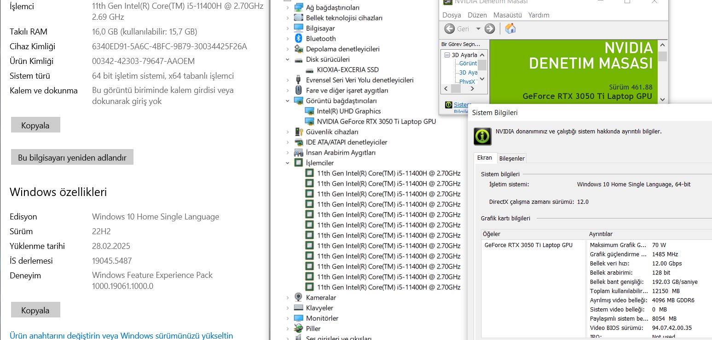Viewport: 712px width, 340px height.
Task: Click the NVIDIA banner vertical scrollbar down arrow
Action: [x=662, y=99]
